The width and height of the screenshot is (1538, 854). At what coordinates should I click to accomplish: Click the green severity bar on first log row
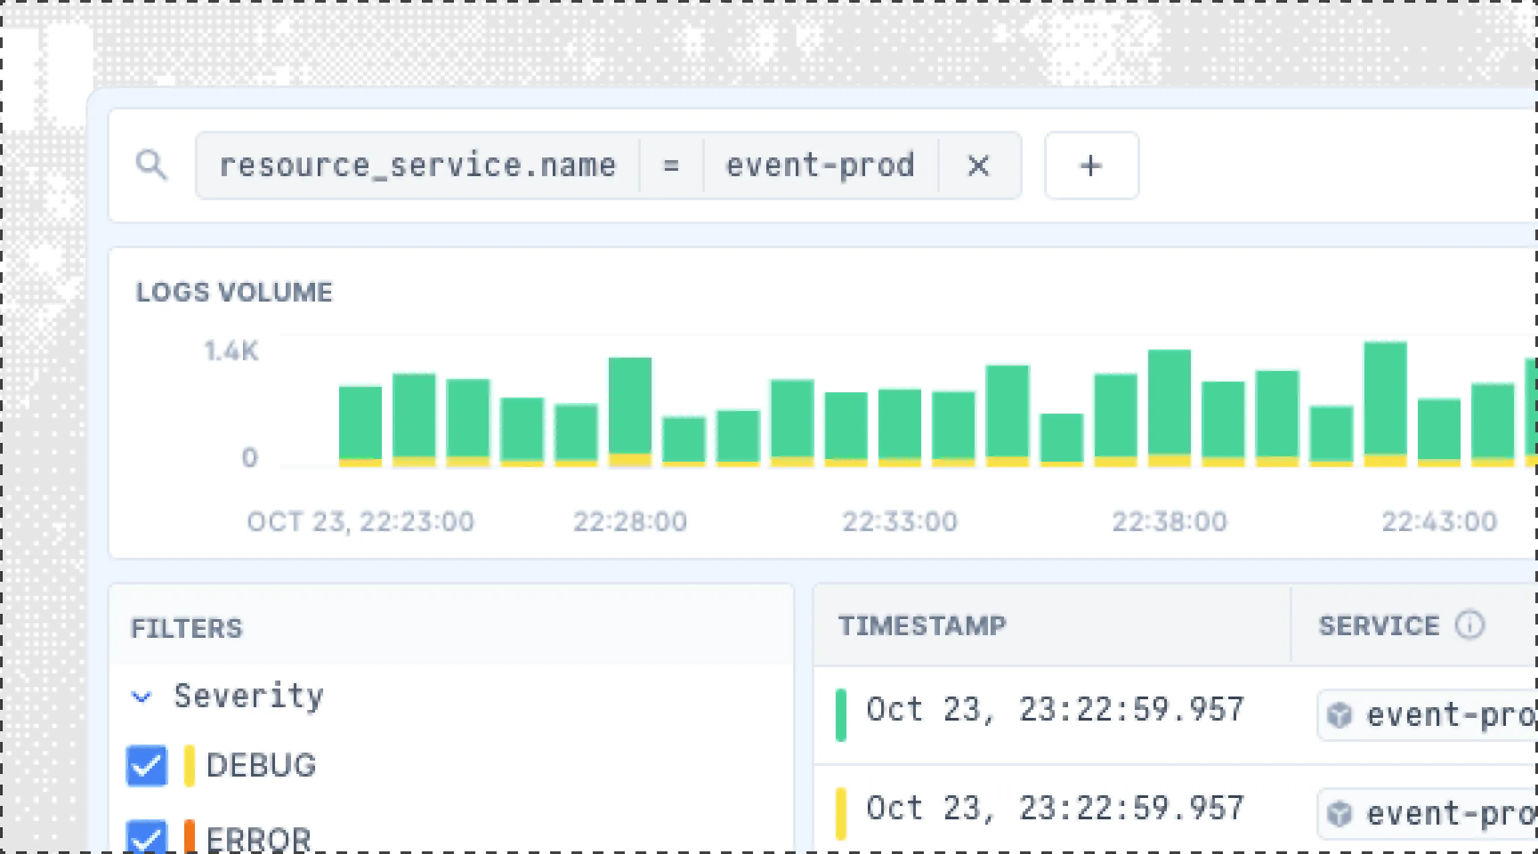pyautogui.click(x=841, y=715)
